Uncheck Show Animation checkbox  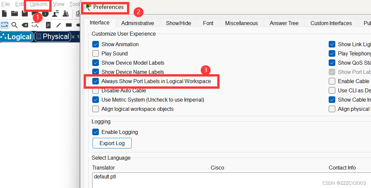tap(96, 44)
